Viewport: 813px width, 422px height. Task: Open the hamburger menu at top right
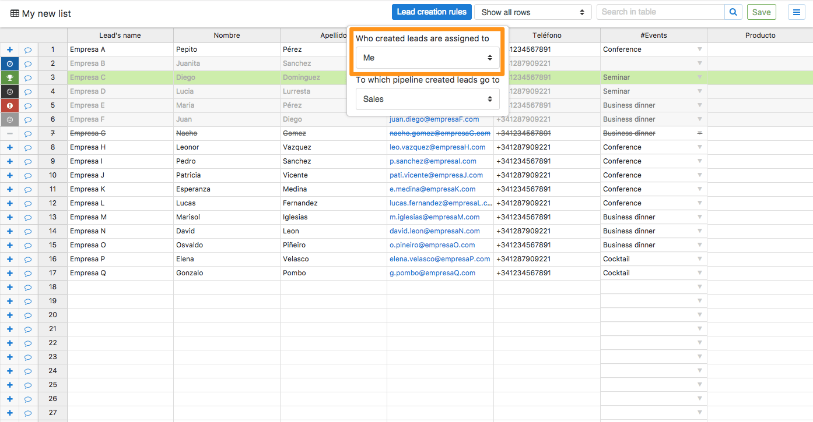(797, 12)
